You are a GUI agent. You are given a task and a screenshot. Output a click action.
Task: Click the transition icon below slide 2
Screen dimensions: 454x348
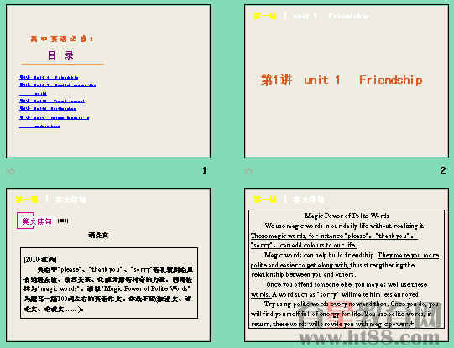click(x=248, y=171)
